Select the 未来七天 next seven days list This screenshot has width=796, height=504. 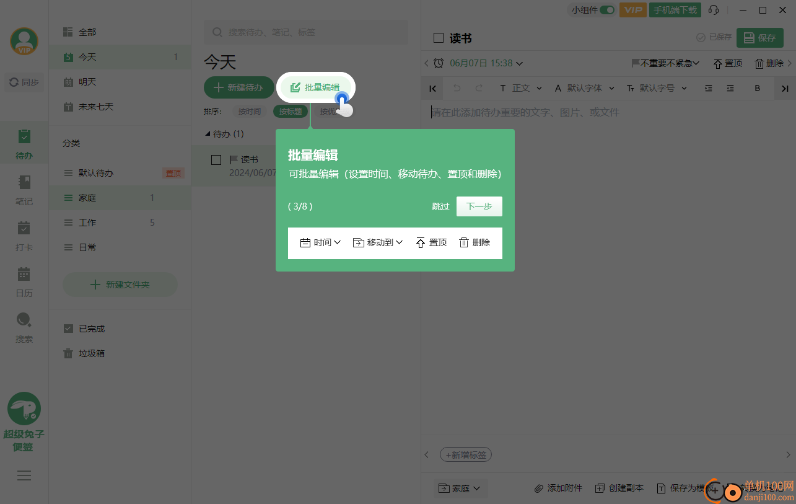[x=120, y=106]
